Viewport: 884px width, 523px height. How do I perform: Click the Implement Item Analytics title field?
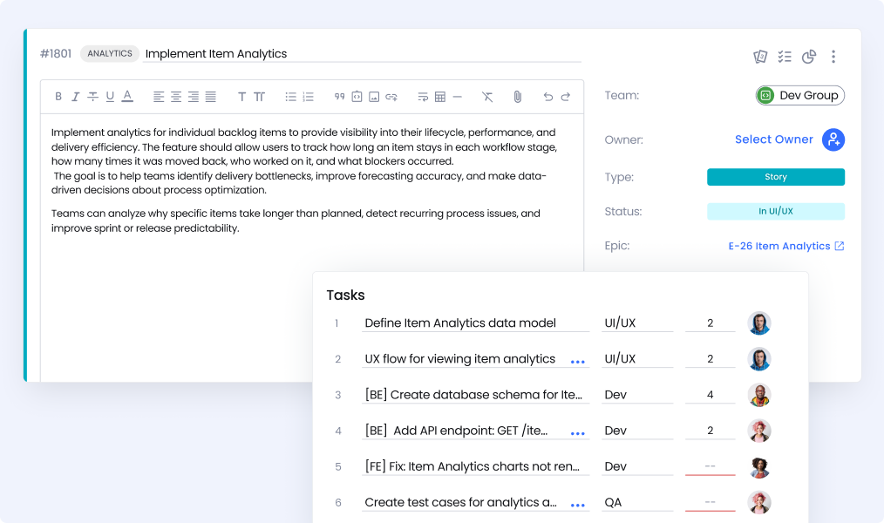[x=362, y=54]
